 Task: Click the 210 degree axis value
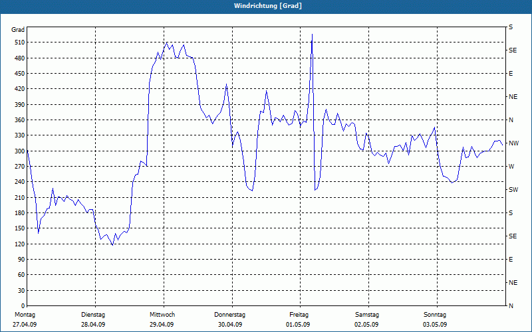pos(20,197)
